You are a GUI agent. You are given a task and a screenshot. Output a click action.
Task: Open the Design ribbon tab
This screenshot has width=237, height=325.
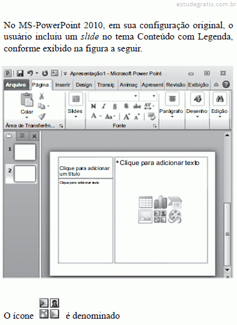point(84,85)
